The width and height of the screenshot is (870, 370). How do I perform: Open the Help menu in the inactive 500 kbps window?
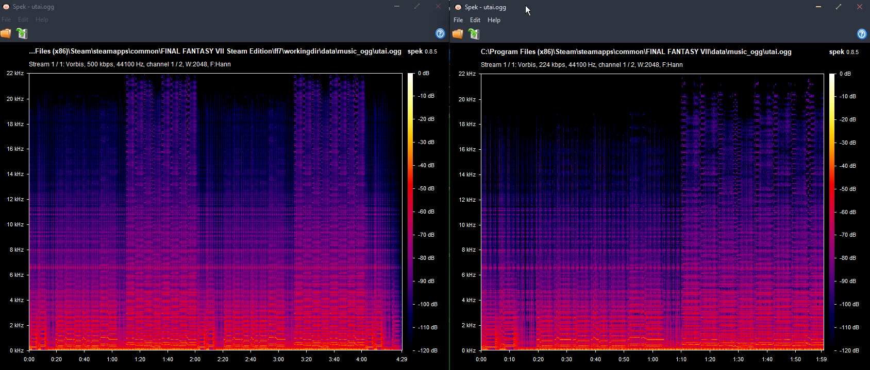pyautogui.click(x=42, y=20)
